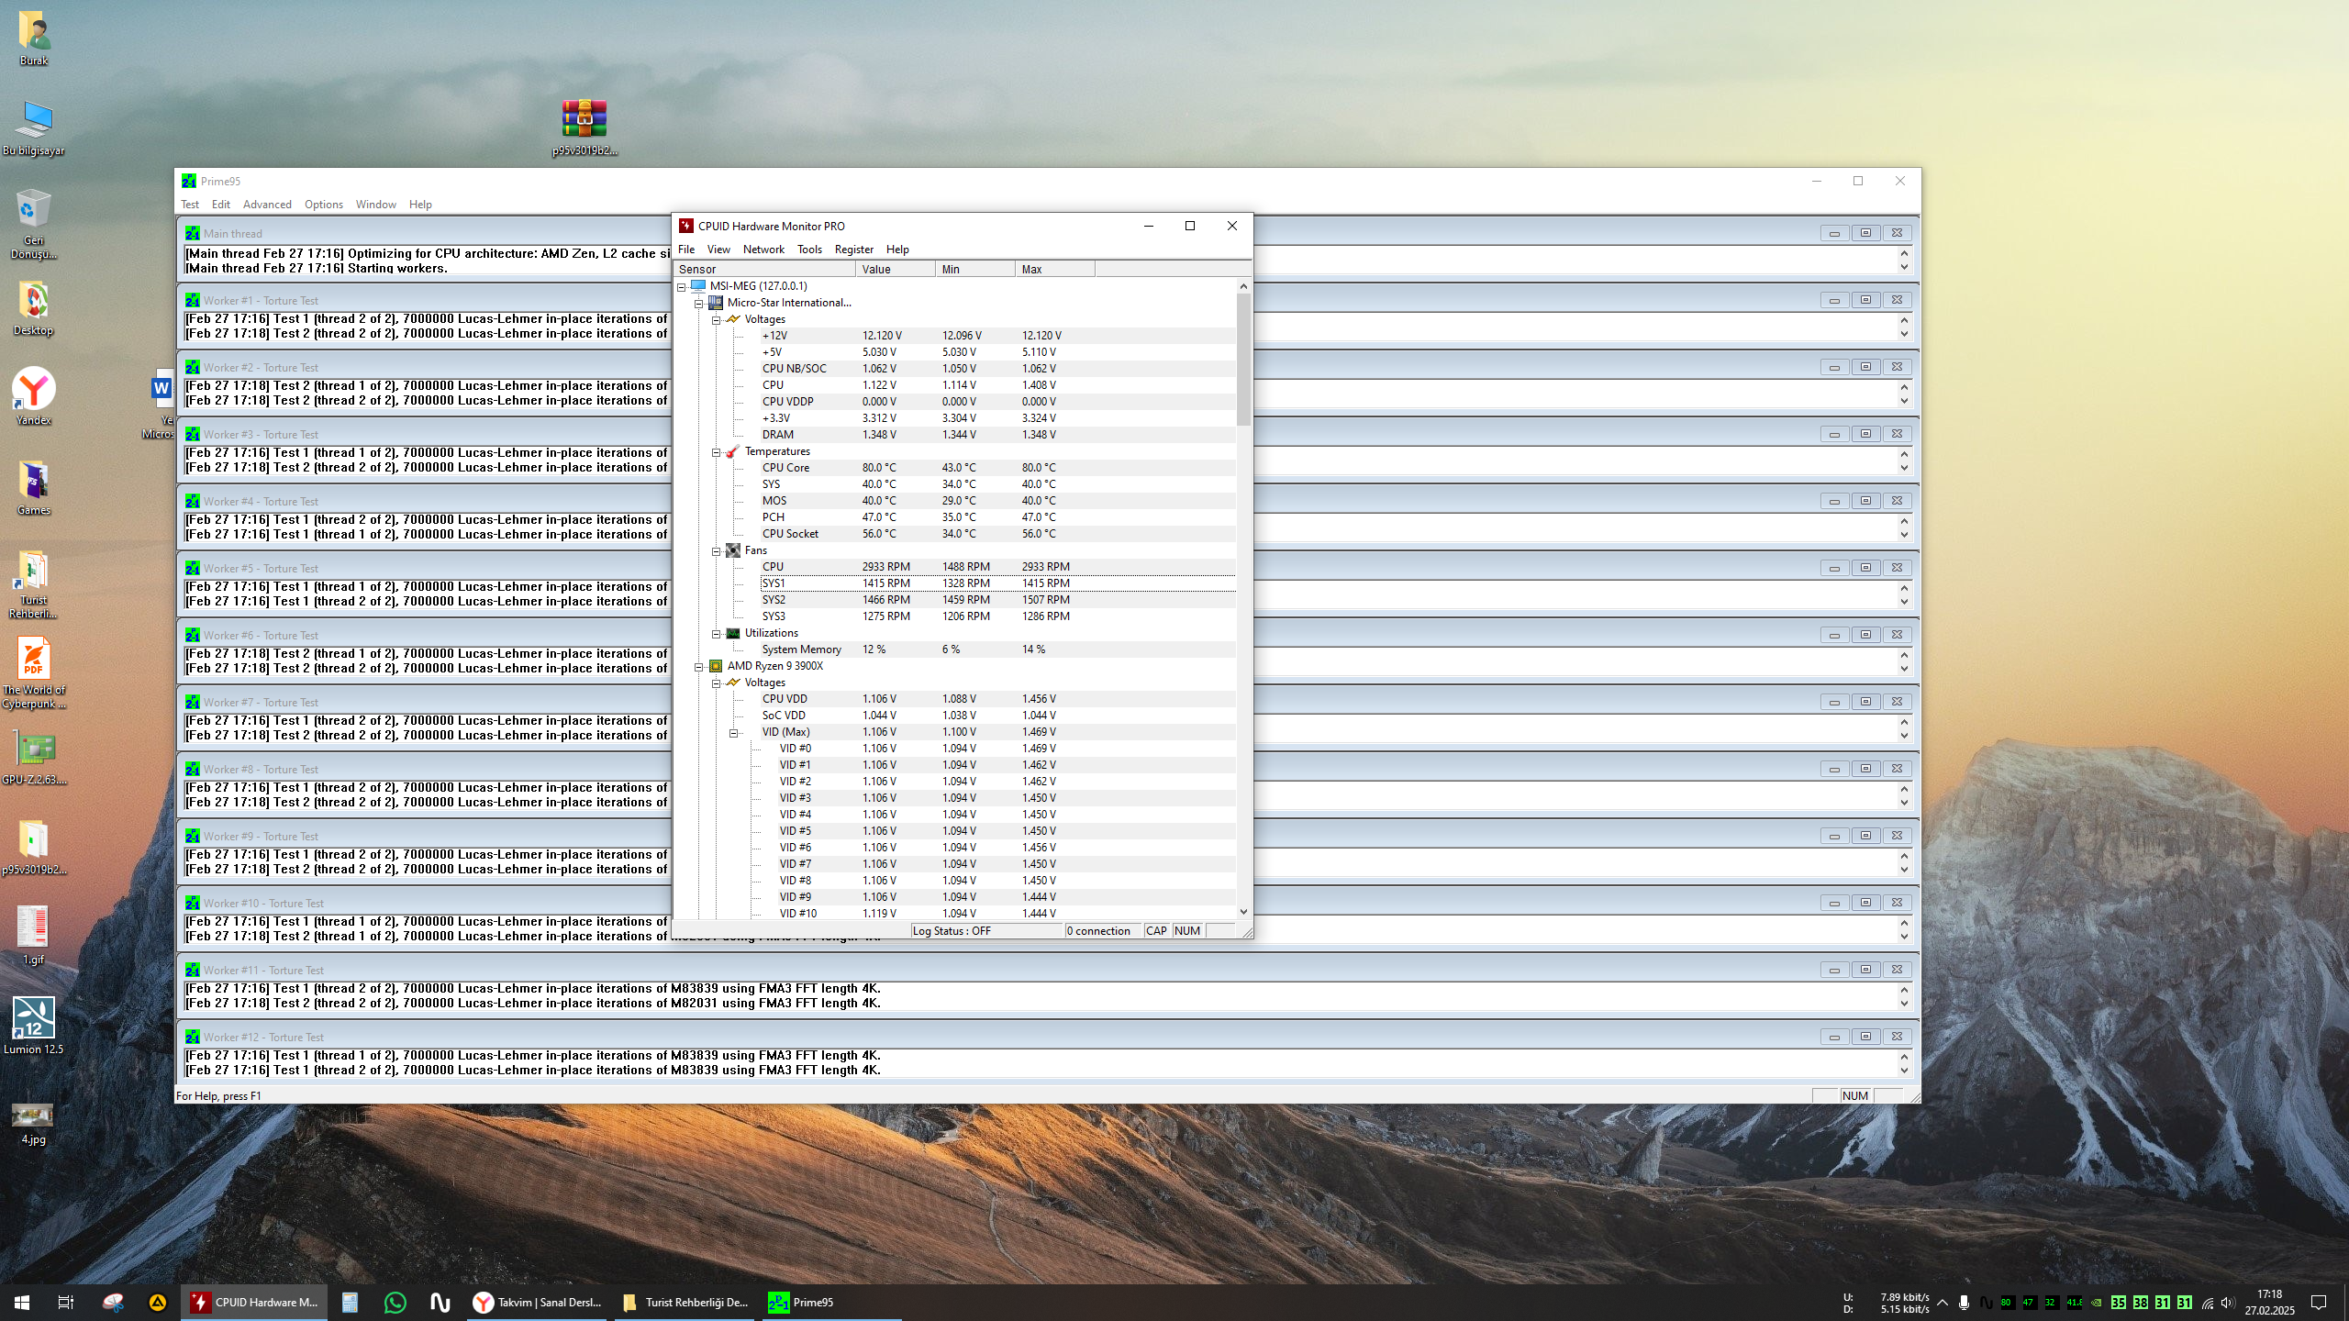
Task: Open the 1.gif file icon
Action: pyautogui.click(x=34, y=934)
